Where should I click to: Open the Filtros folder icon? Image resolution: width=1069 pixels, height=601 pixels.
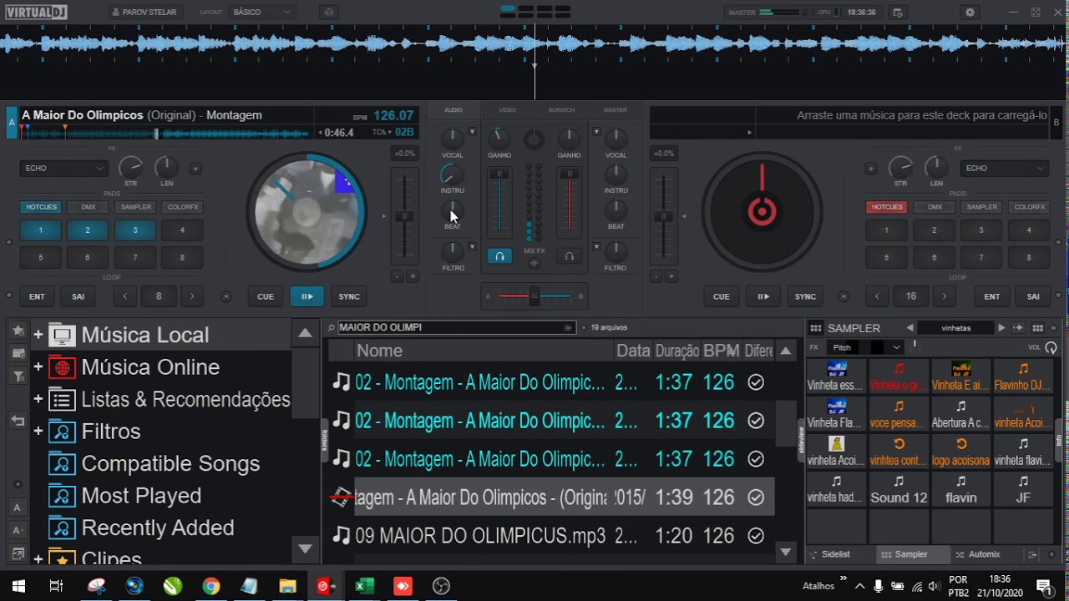(62, 432)
